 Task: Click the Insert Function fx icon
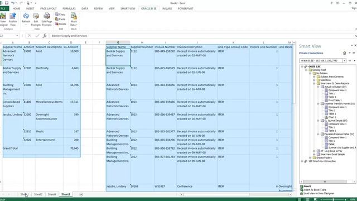click(45, 36)
